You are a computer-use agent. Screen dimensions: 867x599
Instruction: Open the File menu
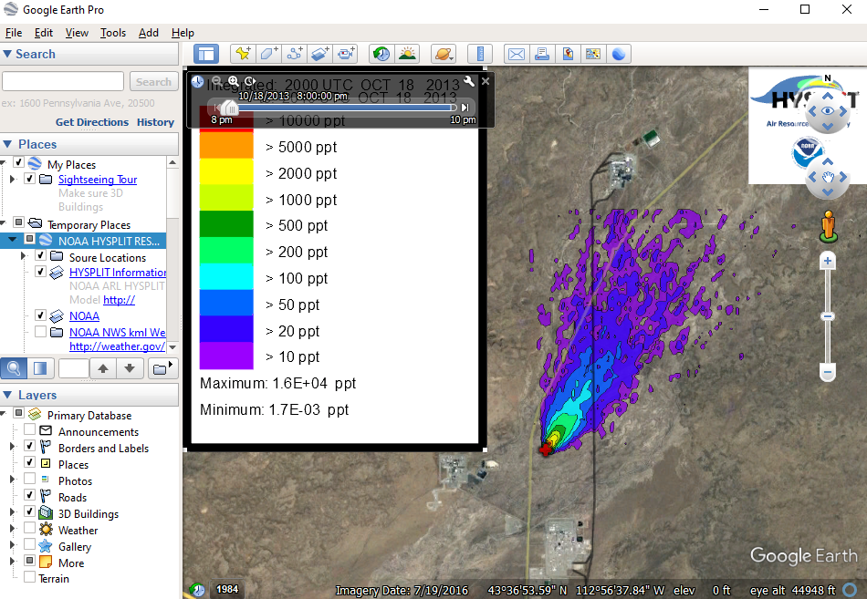[x=14, y=33]
